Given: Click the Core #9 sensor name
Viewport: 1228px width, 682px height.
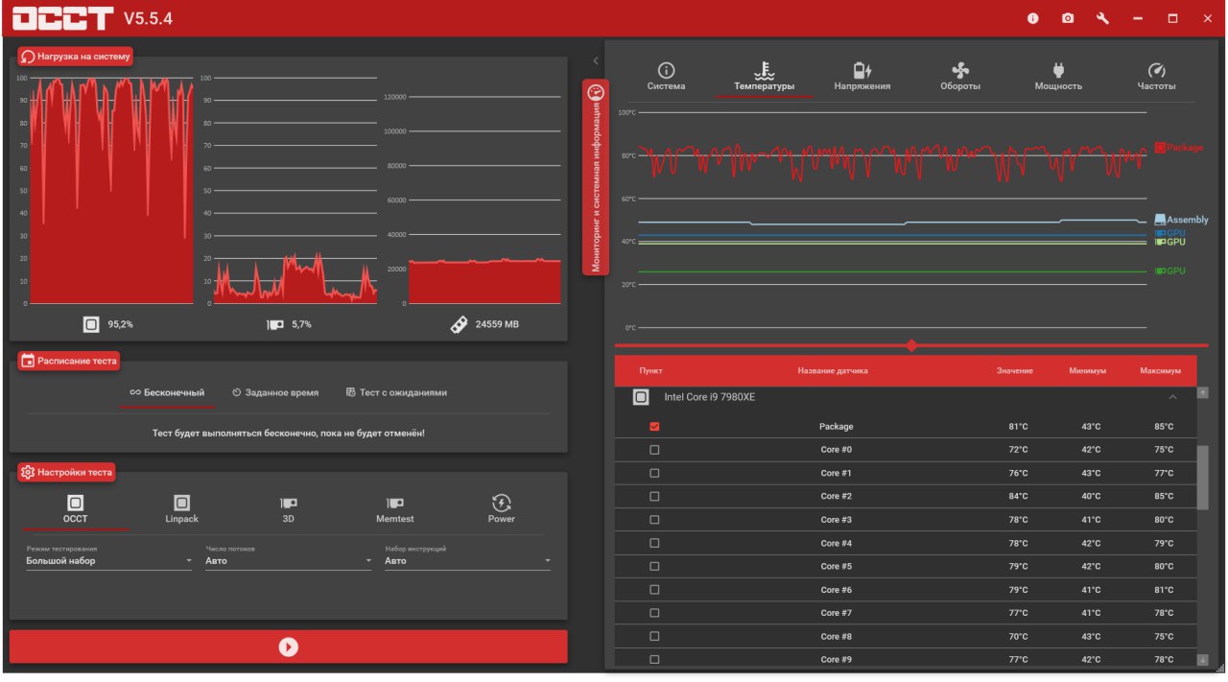Looking at the screenshot, I should pos(836,660).
